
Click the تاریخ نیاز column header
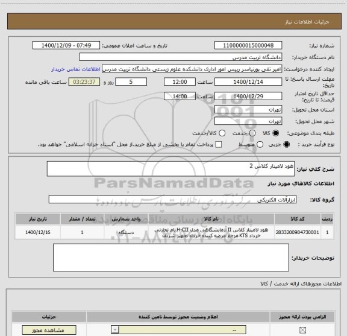click(37, 219)
